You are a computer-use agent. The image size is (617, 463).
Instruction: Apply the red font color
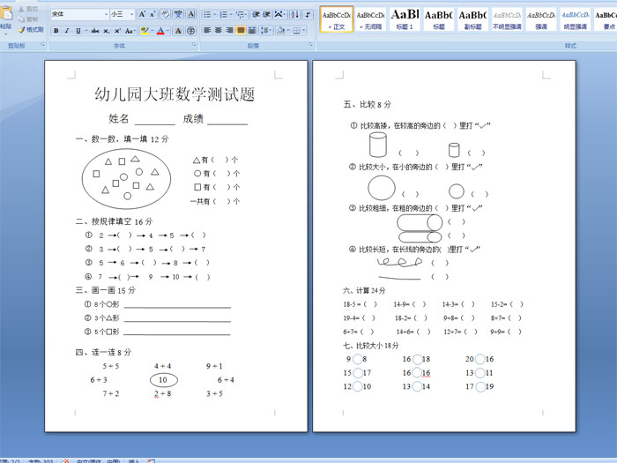[x=160, y=30]
